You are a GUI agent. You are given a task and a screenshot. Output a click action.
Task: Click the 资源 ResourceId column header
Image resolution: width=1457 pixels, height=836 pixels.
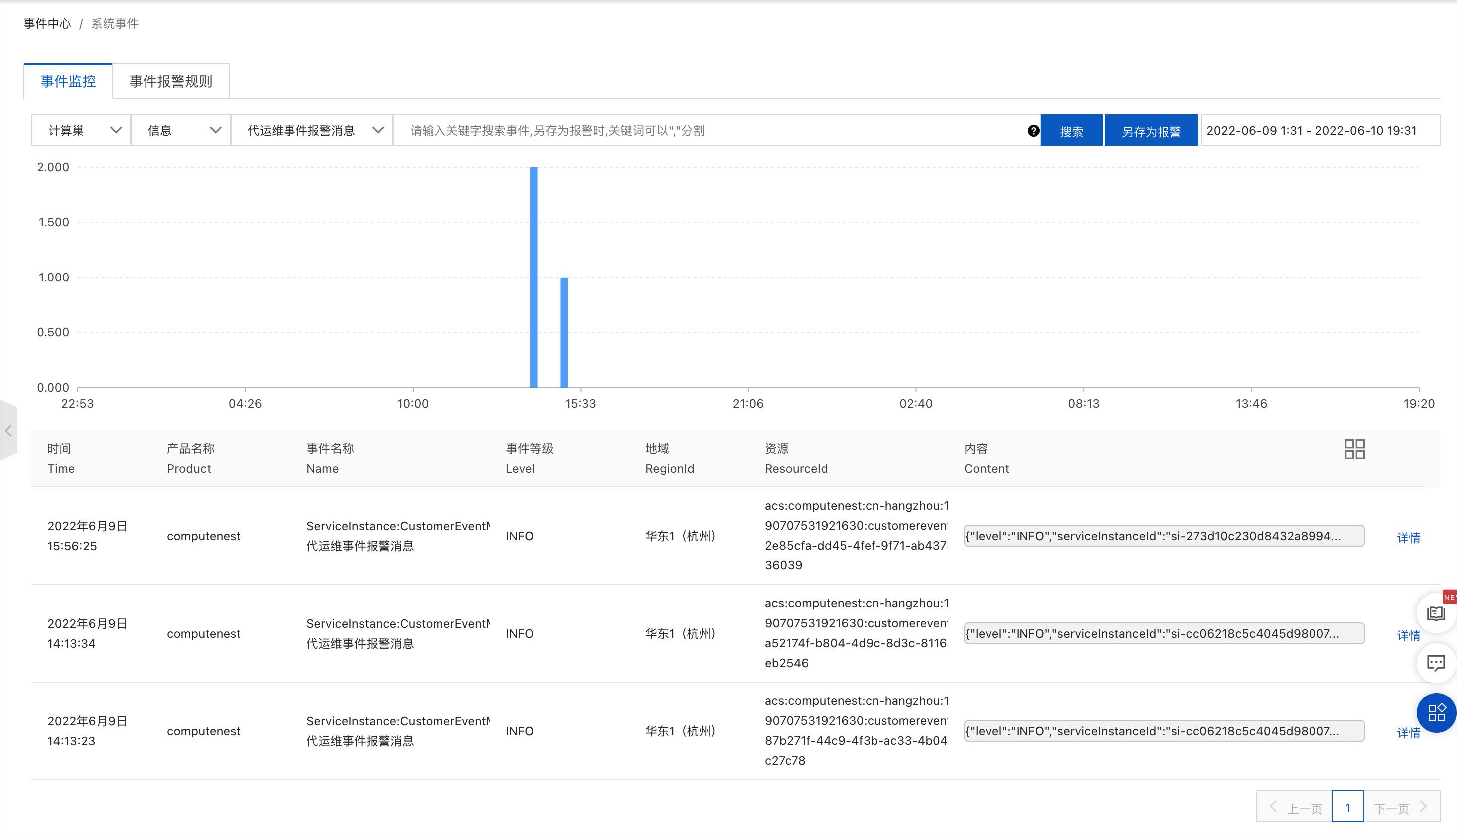[796, 458]
